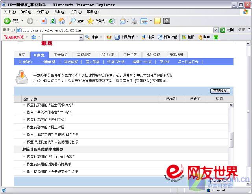The image size is (252, 194).
Task: Open the 收藏(A) menu
Action: pos(59,12)
